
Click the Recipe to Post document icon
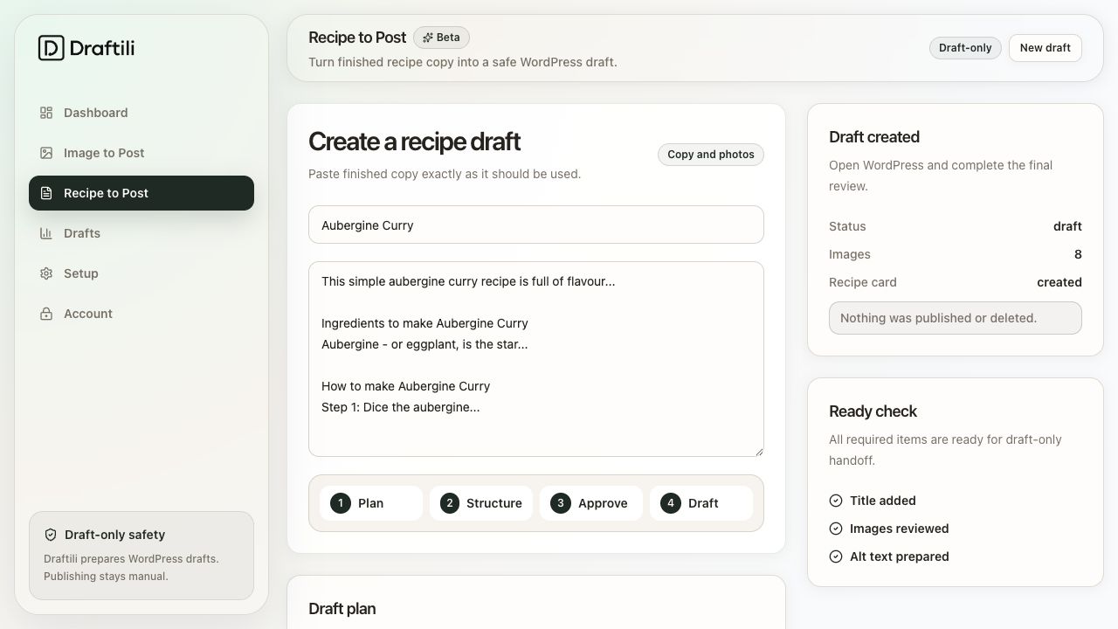(46, 193)
